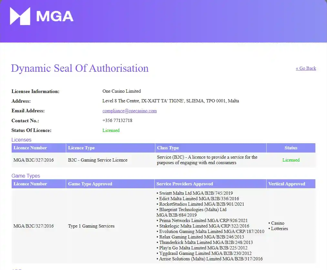Click the Casino vertical bullet
This screenshot has width=327, height=270.
click(276, 223)
